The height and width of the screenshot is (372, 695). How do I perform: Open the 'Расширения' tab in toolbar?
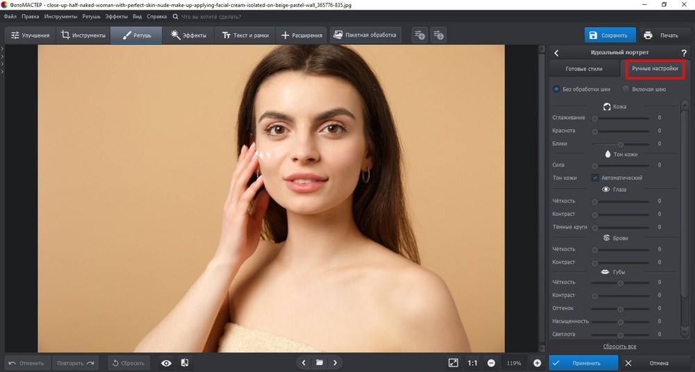(x=302, y=35)
